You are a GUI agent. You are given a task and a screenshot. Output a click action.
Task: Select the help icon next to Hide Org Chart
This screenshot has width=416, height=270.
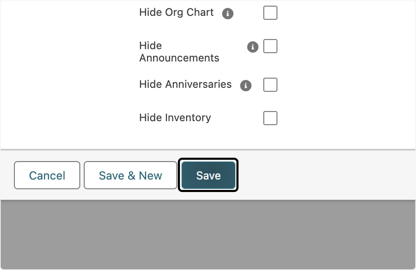[228, 13]
